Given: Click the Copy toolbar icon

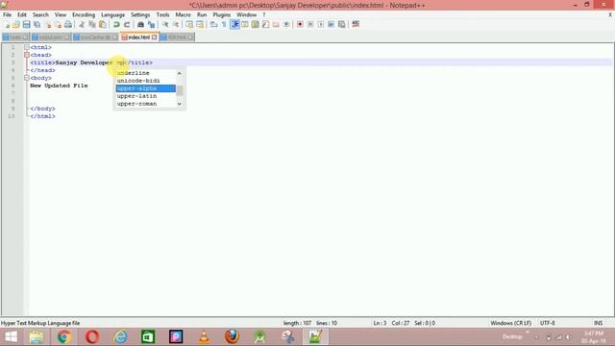Looking at the screenshot, I should (92, 25).
